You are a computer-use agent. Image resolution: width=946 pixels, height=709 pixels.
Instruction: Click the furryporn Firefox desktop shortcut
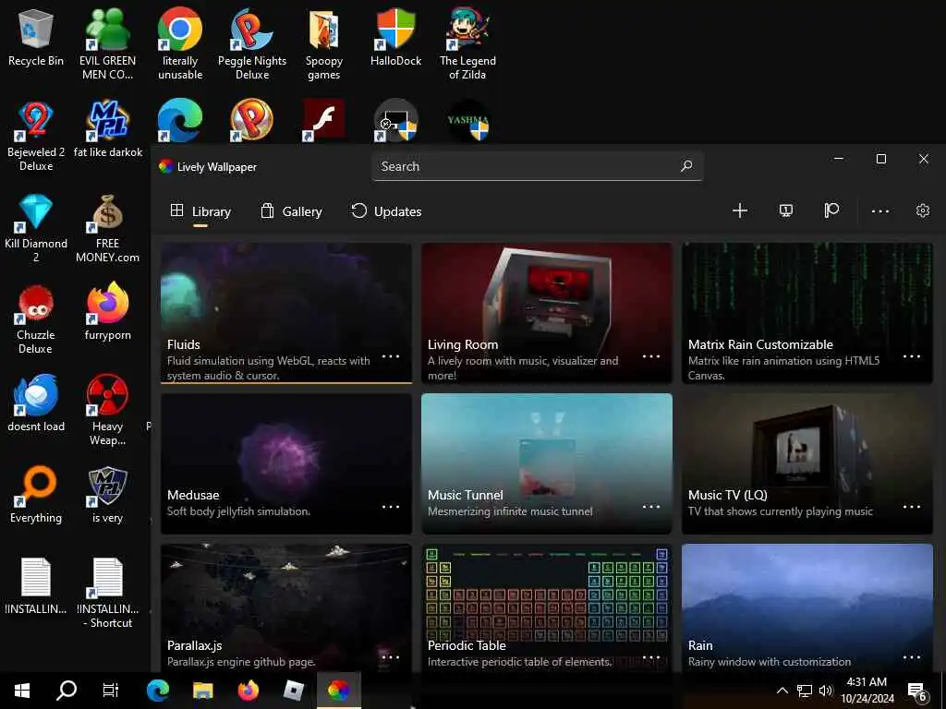pyautogui.click(x=107, y=312)
